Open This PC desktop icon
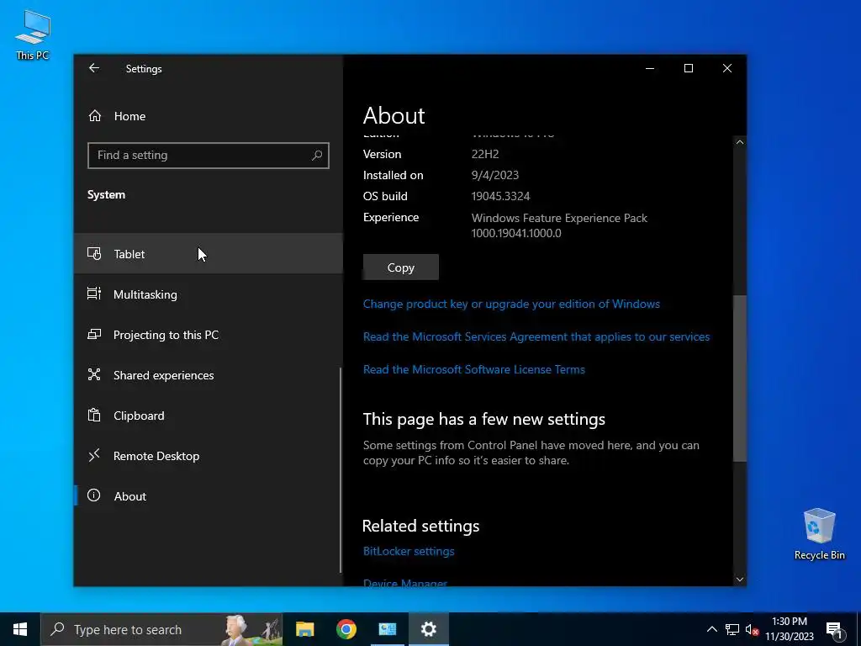Viewport: 861px width, 646px height. 33,34
